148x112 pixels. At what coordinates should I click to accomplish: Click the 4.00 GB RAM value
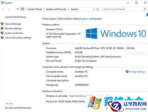[79, 52]
